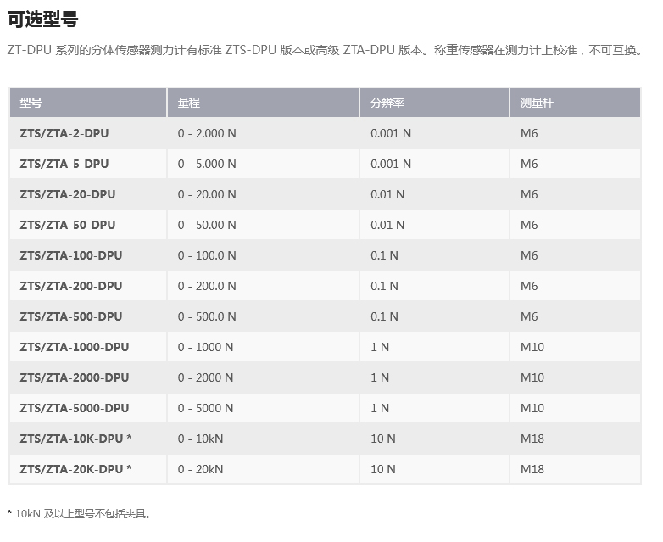Select model ZTS/ZTA-20-DPU
The height and width of the screenshot is (542, 663).
[x=68, y=194]
